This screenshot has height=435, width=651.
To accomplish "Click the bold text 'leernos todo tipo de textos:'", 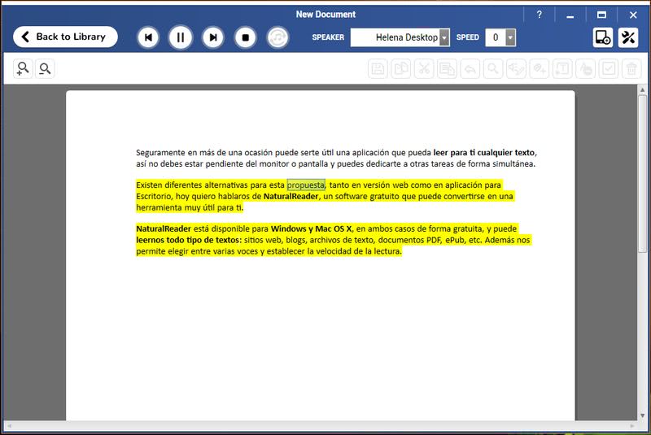I will [189, 240].
